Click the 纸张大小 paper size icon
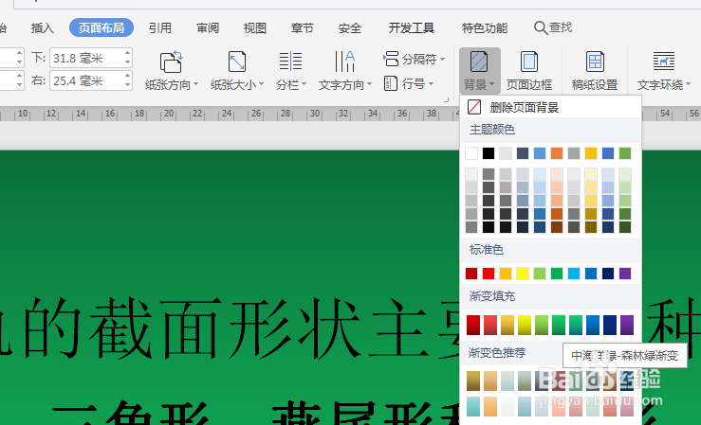 click(x=237, y=62)
